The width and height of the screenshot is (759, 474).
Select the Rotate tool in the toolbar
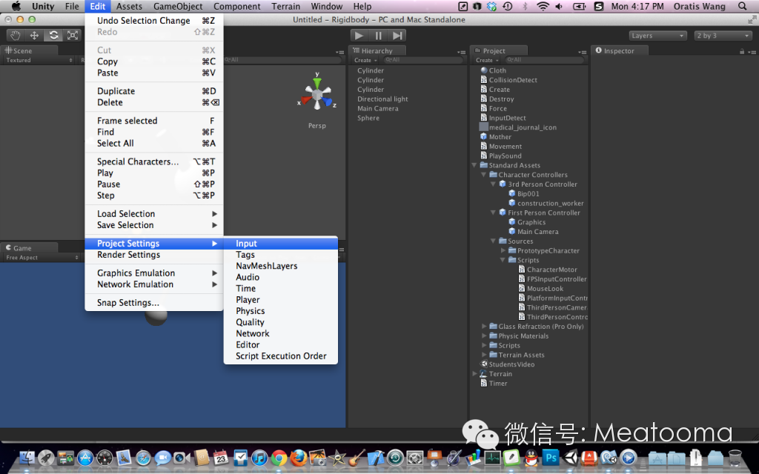[x=53, y=36]
